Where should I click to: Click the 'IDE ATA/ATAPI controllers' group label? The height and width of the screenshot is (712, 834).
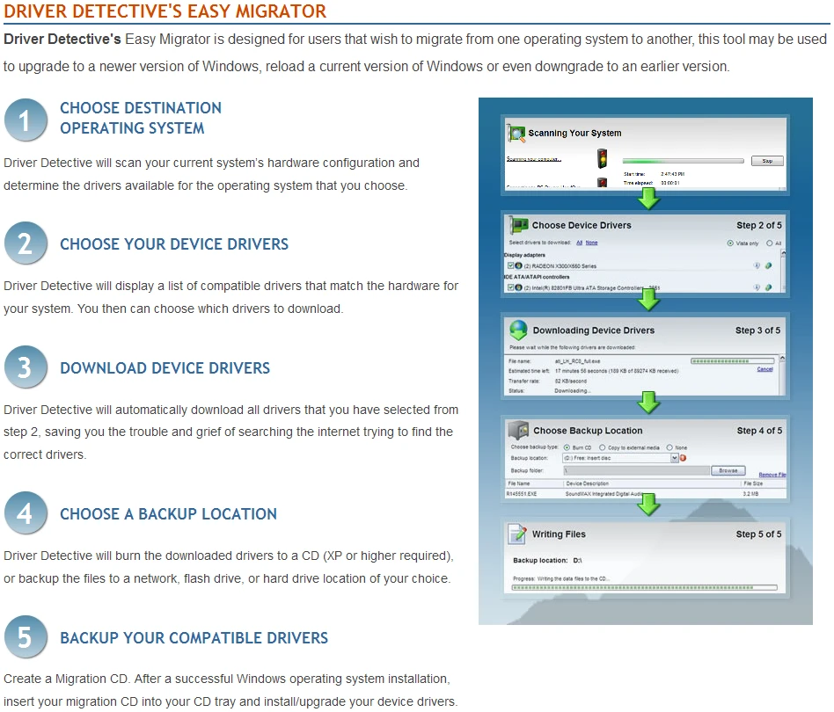tap(537, 277)
